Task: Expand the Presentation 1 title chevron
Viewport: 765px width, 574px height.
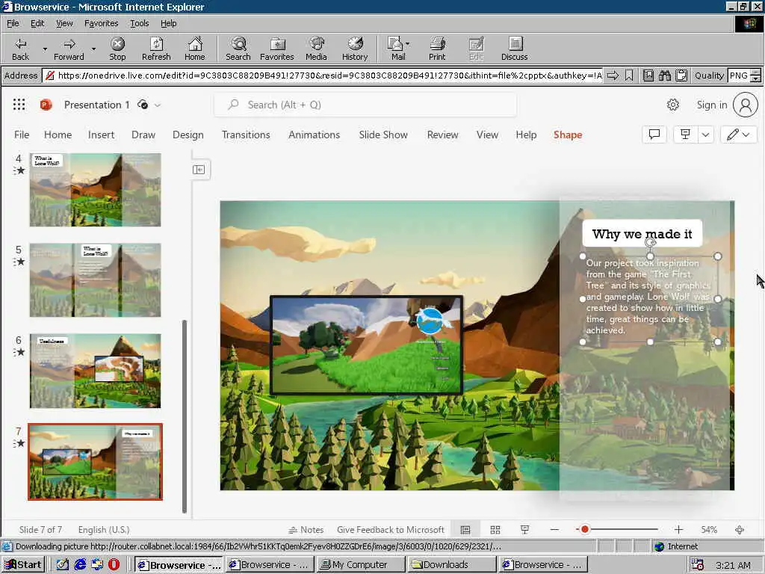Action: [x=157, y=105]
